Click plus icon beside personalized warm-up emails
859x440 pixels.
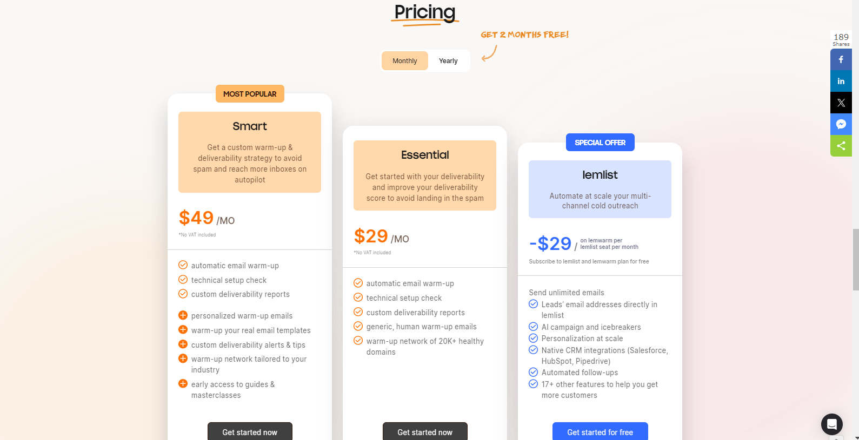click(x=183, y=315)
